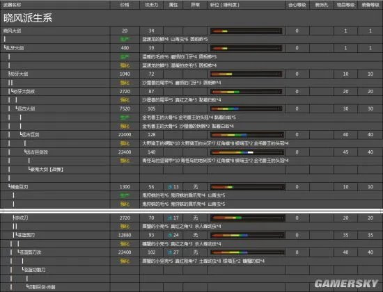Click the attack value 70
383x292 pixels.
tap(151, 218)
